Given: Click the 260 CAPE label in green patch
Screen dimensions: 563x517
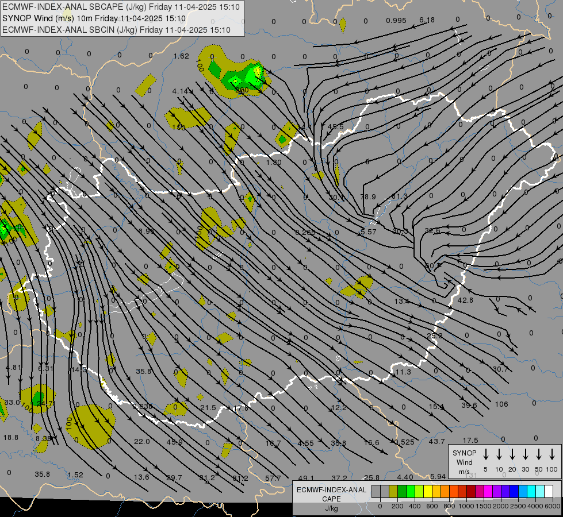Looking at the screenshot, I should click(x=242, y=90).
